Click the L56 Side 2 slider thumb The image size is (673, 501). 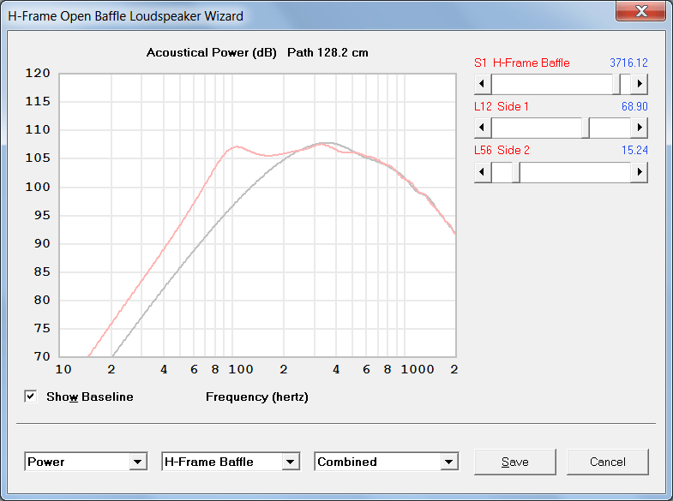pyautogui.click(x=516, y=172)
